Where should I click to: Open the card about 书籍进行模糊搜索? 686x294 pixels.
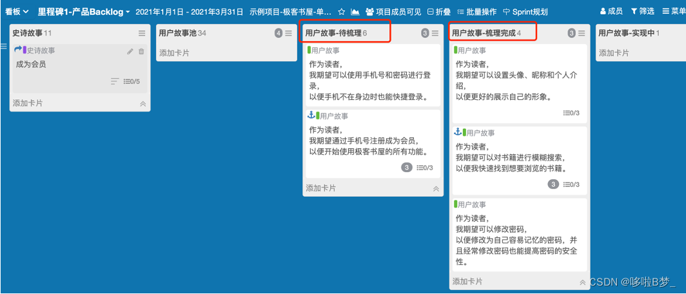coord(519,161)
